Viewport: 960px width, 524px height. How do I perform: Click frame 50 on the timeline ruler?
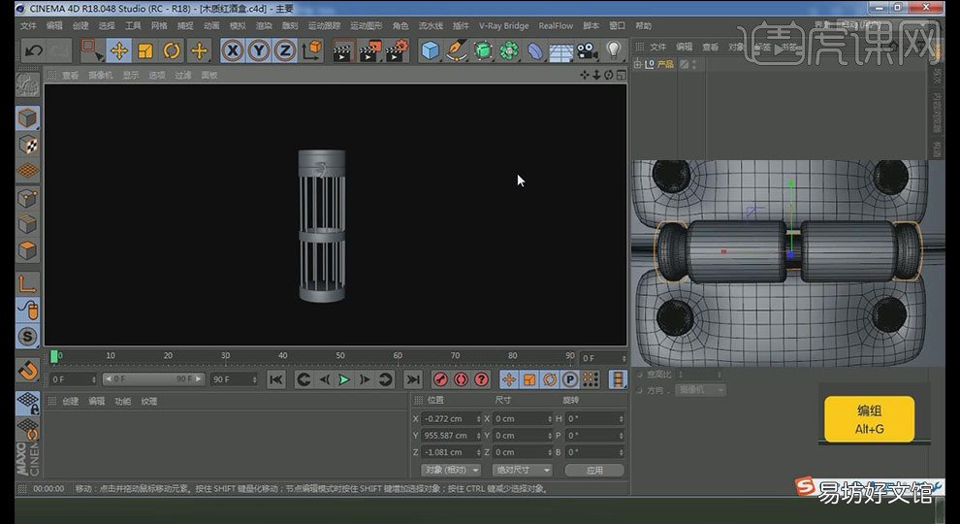(x=339, y=356)
